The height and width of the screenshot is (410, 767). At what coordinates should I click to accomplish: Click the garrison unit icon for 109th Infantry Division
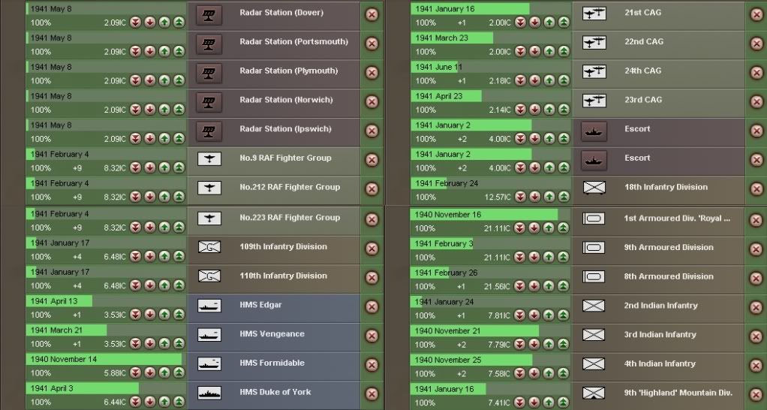point(209,247)
